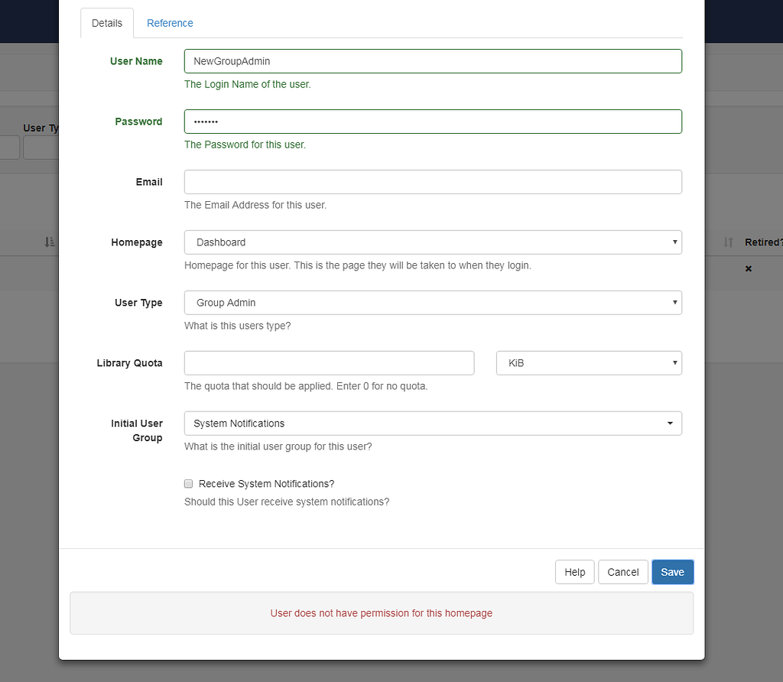Image resolution: width=783 pixels, height=682 pixels.
Task: Click the blue Save button
Action: 672,572
